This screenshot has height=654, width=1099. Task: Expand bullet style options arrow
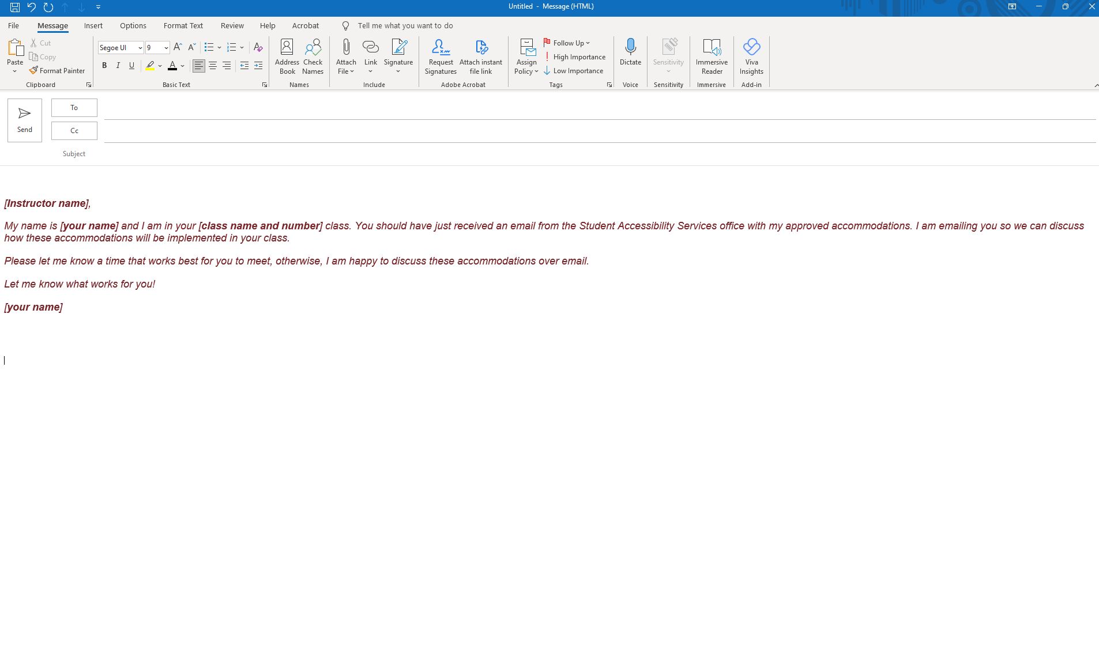point(219,47)
